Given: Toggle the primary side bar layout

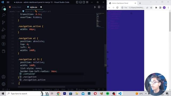Looking at the screenshot, I should pos(77,2).
